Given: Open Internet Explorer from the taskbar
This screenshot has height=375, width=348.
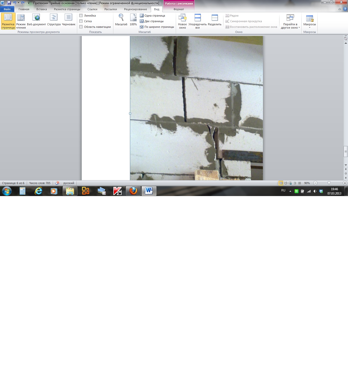Looking at the screenshot, I should (x=38, y=191).
